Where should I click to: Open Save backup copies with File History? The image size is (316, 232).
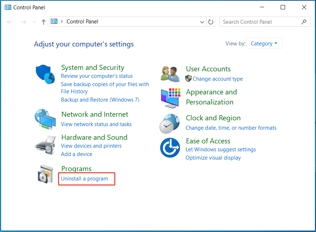coord(105,88)
